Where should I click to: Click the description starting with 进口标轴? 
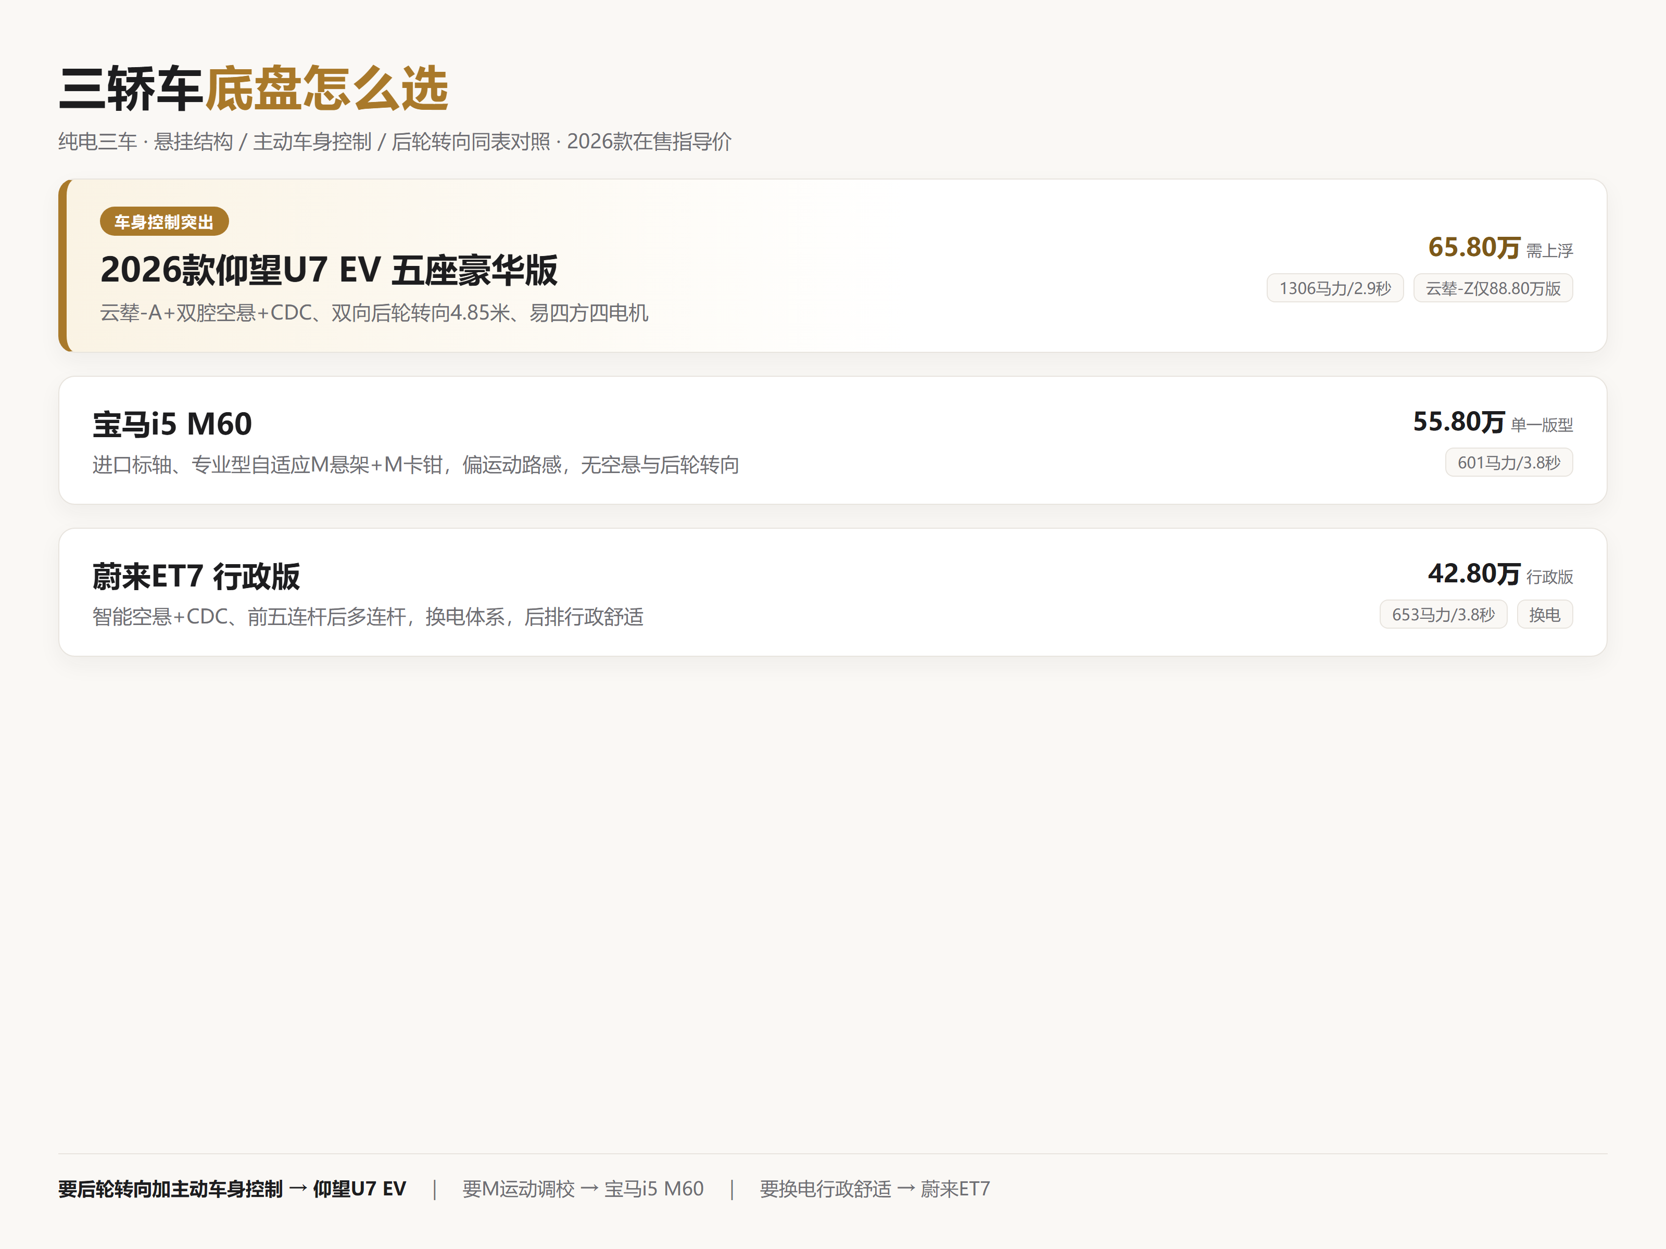416,465
